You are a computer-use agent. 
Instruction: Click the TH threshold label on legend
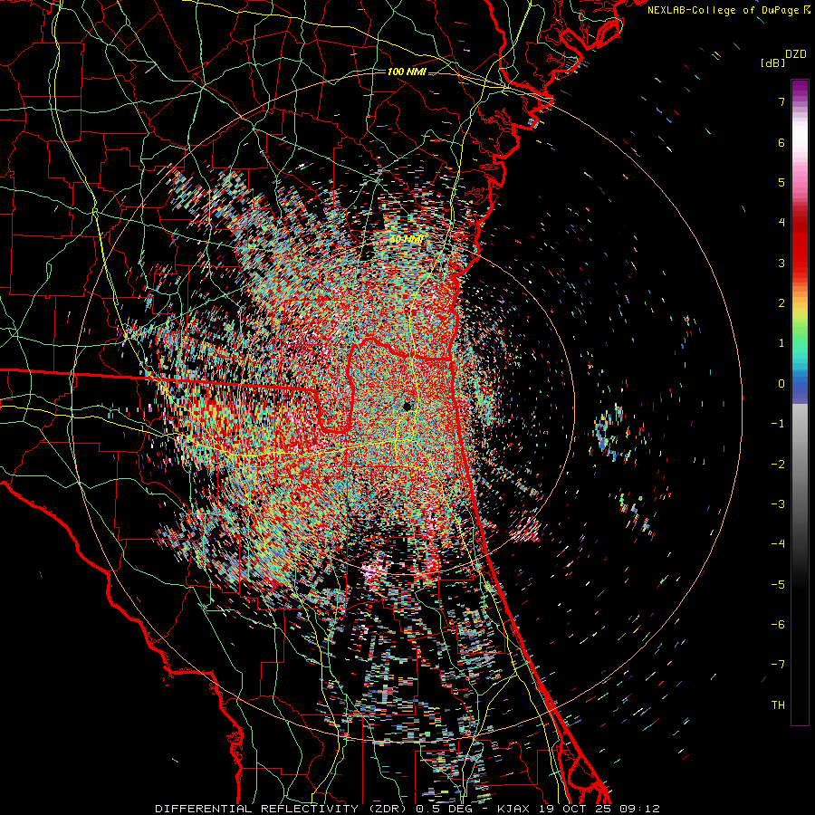pyautogui.click(x=778, y=705)
